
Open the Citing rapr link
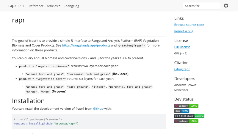coord(182,69)
